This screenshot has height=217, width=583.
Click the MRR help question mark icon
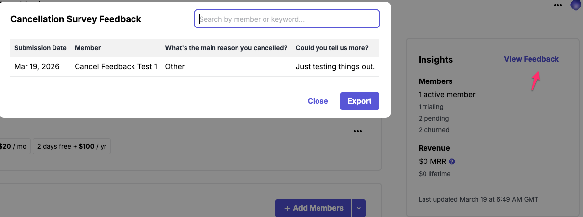452,161
